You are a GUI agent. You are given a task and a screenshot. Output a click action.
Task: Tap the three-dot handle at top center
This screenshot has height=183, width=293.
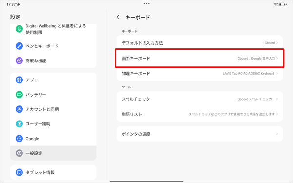pos(146,3)
